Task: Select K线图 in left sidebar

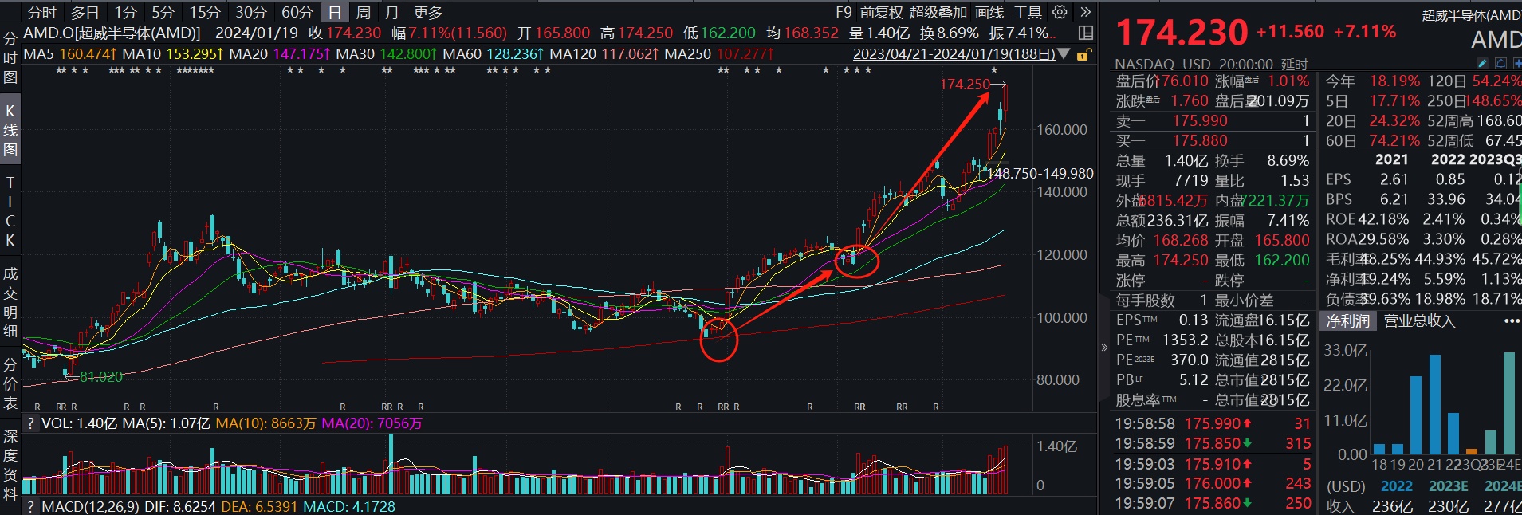Action: 10,130
